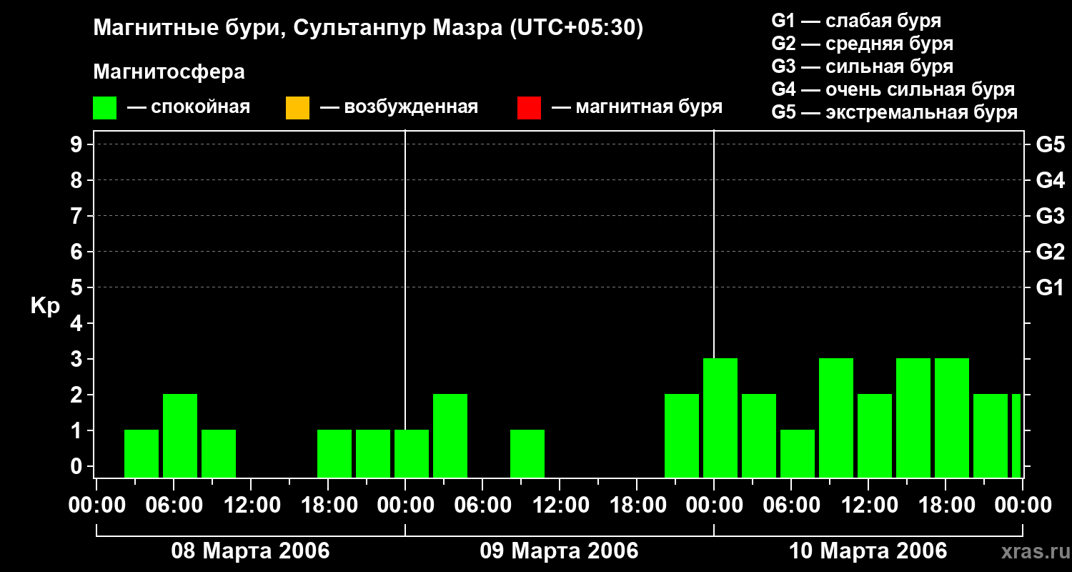The image size is (1072, 572).
Task: Click 'G5 — экстремальная буря' legend line
Action: [895, 112]
